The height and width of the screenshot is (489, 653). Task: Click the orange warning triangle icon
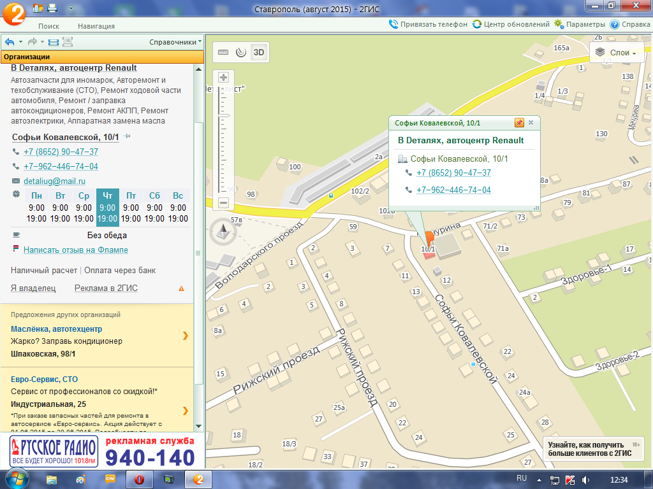click(x=182, y=288)
